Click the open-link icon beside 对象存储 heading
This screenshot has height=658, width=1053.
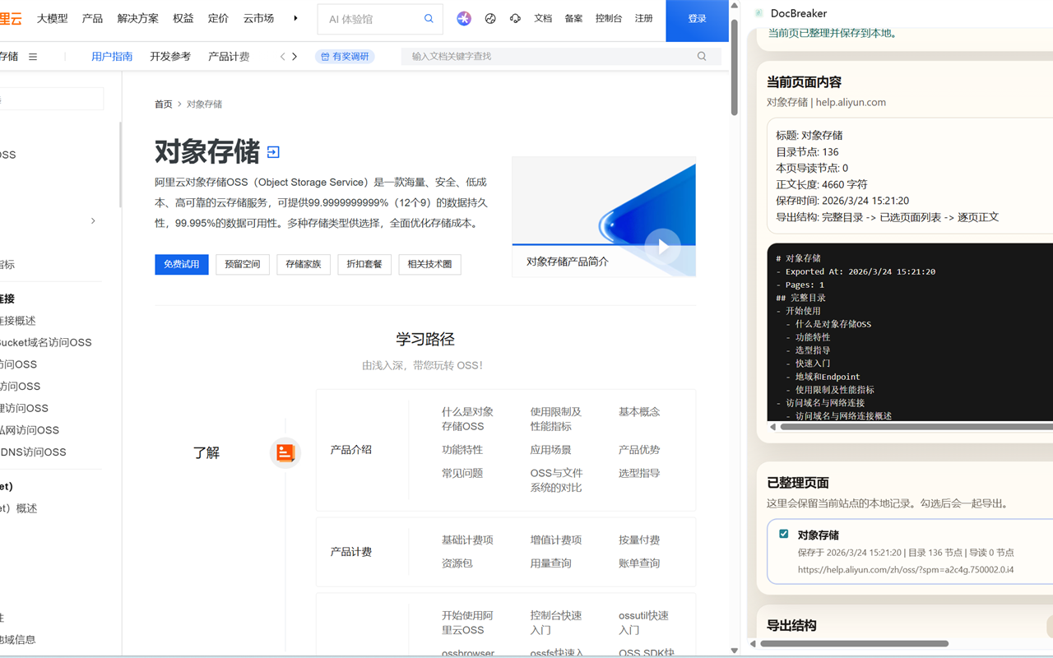272,151
